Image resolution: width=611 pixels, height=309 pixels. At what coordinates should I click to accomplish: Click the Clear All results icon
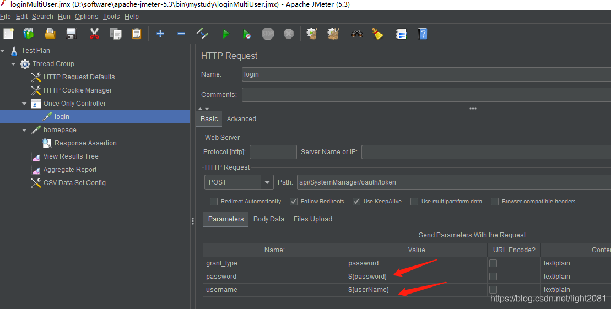click(333, 34)
